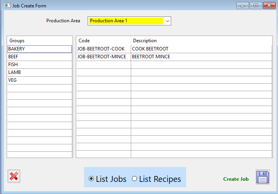Viewport: 278px width, 194px height.
Task: Select the List Jobs radio button
Action: coord(91,179)
